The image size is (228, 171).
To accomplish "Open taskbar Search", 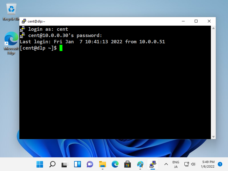I will pyautogui.click(x=52, y=164).
